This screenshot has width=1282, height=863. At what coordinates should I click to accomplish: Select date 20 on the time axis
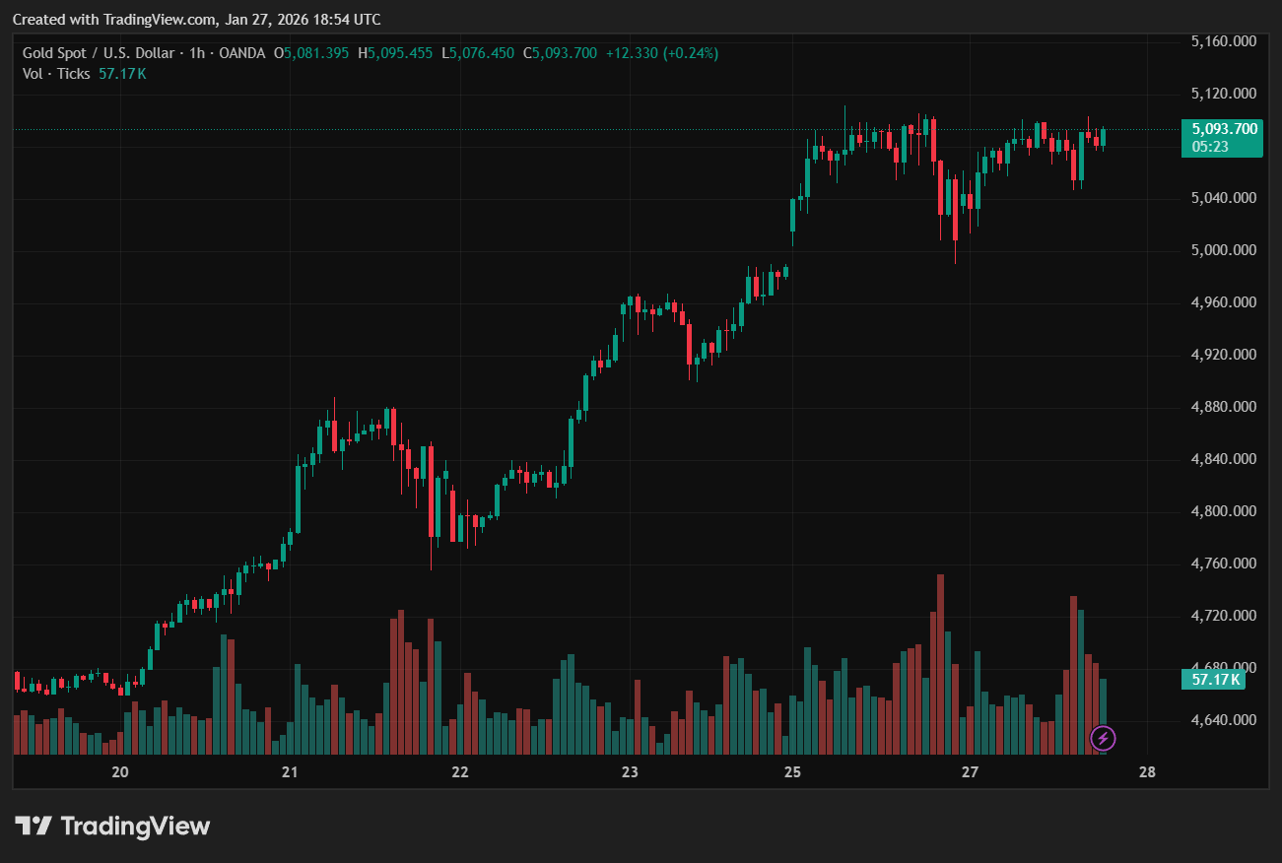[120, 771]
